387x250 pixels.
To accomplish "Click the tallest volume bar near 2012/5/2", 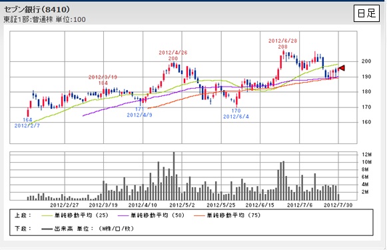I will point(174,176).
